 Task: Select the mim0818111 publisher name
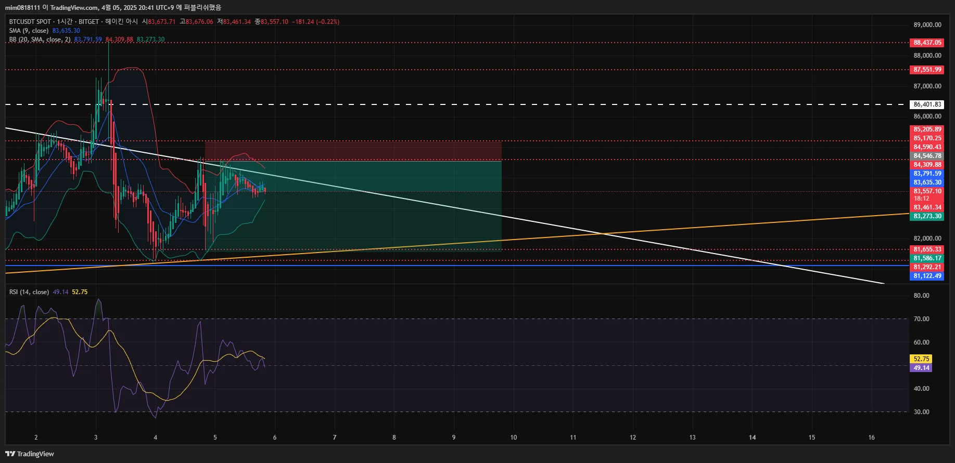click(22, 7)
